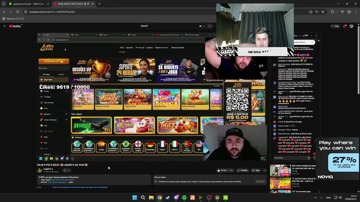Reload the page in Chrome
This screenshot has width=360, height=202.
click(x=17, y=12)
